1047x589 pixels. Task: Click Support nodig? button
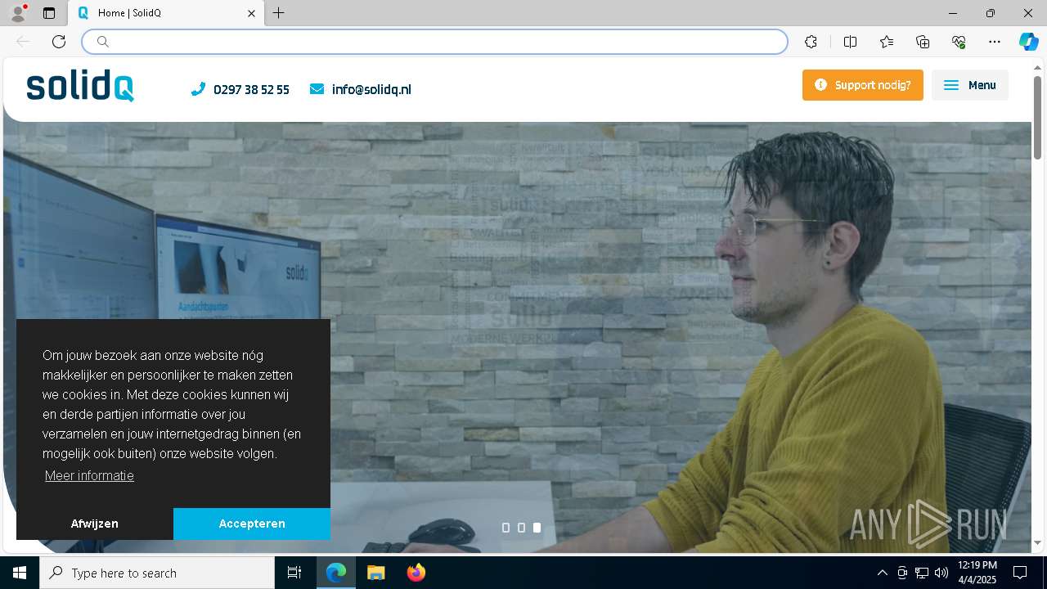[x=863, y=85]
